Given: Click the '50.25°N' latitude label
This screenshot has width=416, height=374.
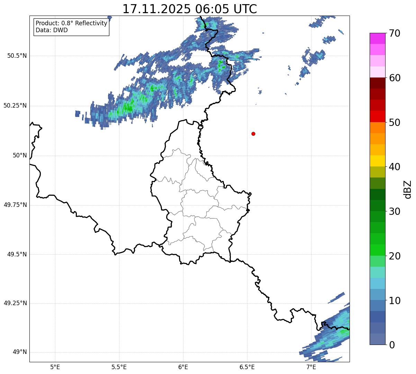Looking at the screenshot, I should [x=15, y=106].
